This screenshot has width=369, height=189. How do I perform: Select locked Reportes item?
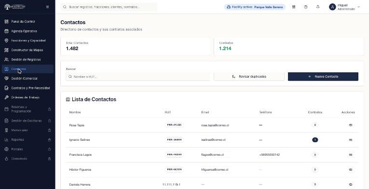pos(27,140)
